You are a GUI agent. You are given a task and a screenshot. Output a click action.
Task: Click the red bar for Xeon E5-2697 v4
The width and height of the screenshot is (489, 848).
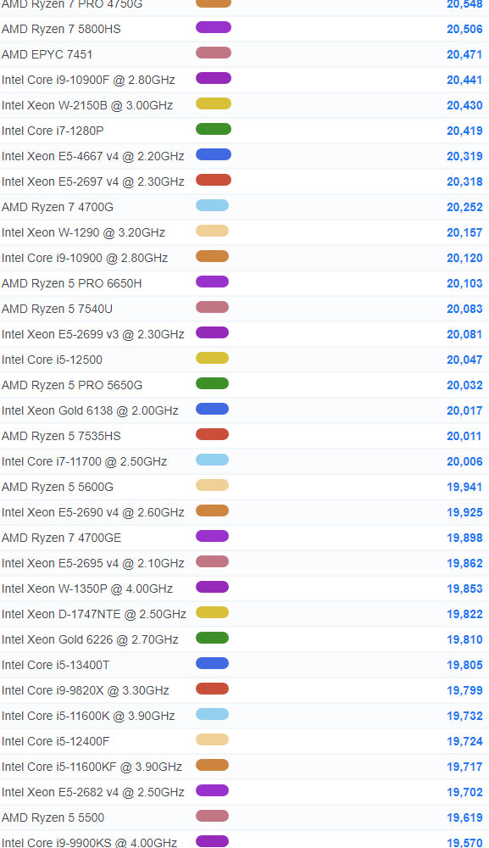(214, 180)
